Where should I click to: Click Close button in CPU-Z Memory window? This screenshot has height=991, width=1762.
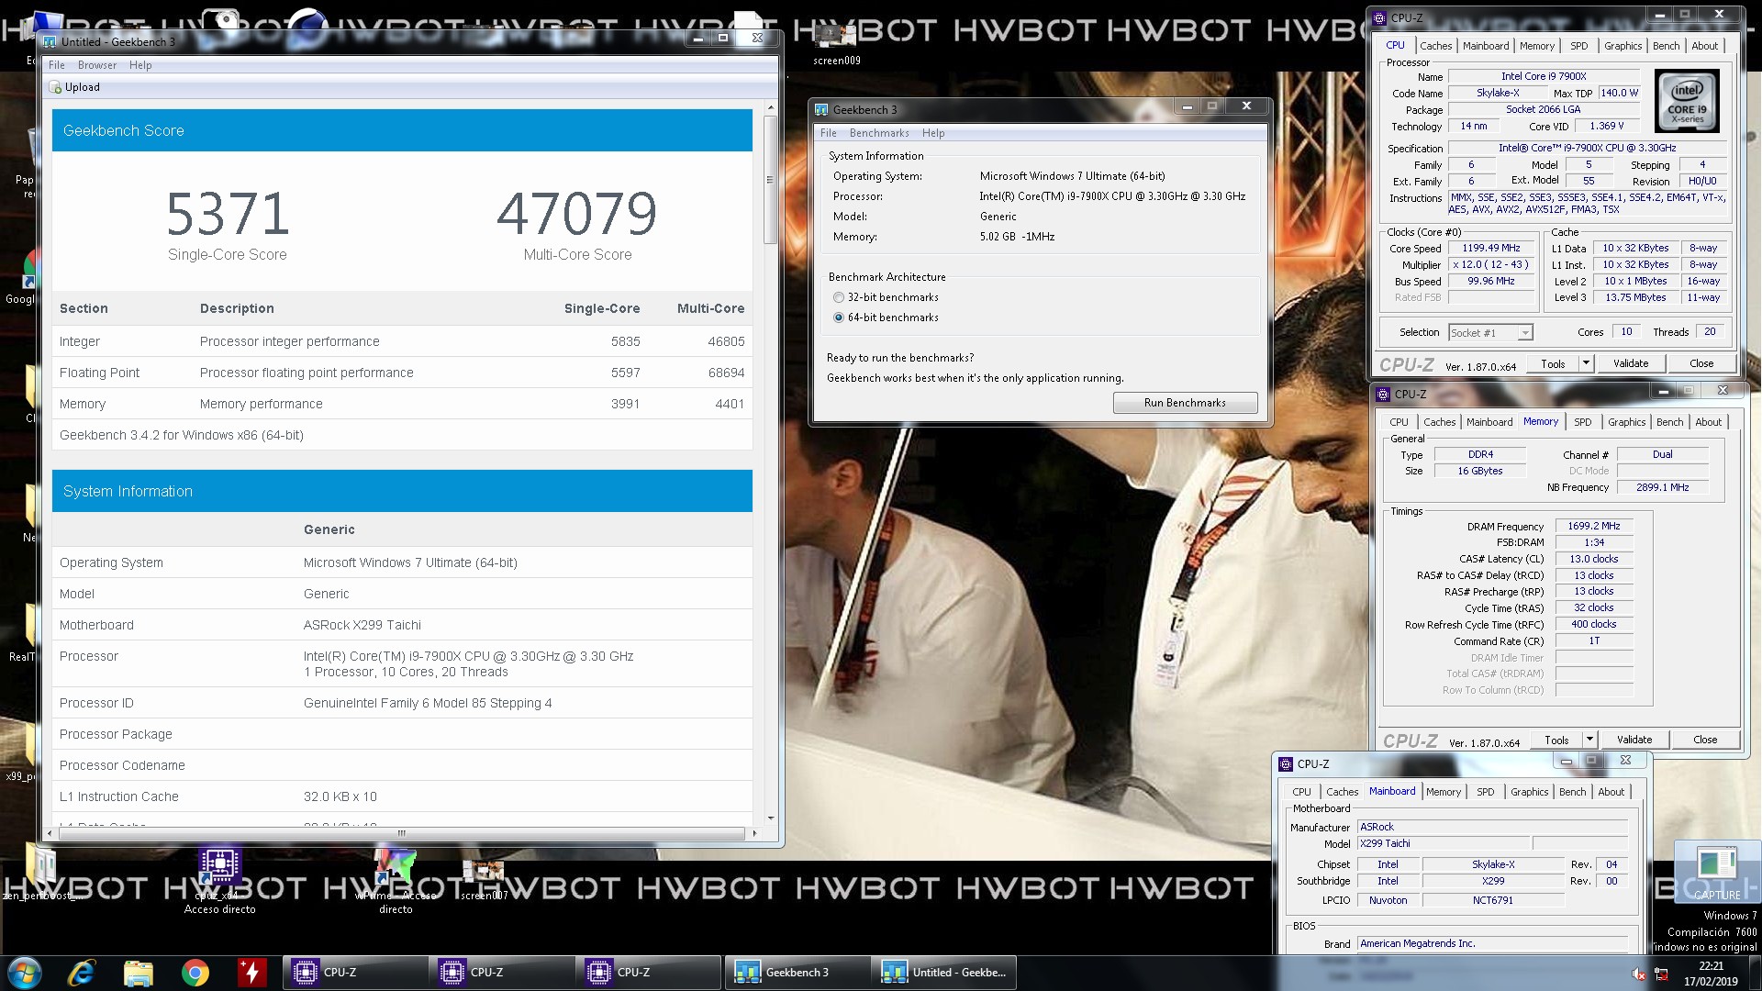(x=1705, y=740)
